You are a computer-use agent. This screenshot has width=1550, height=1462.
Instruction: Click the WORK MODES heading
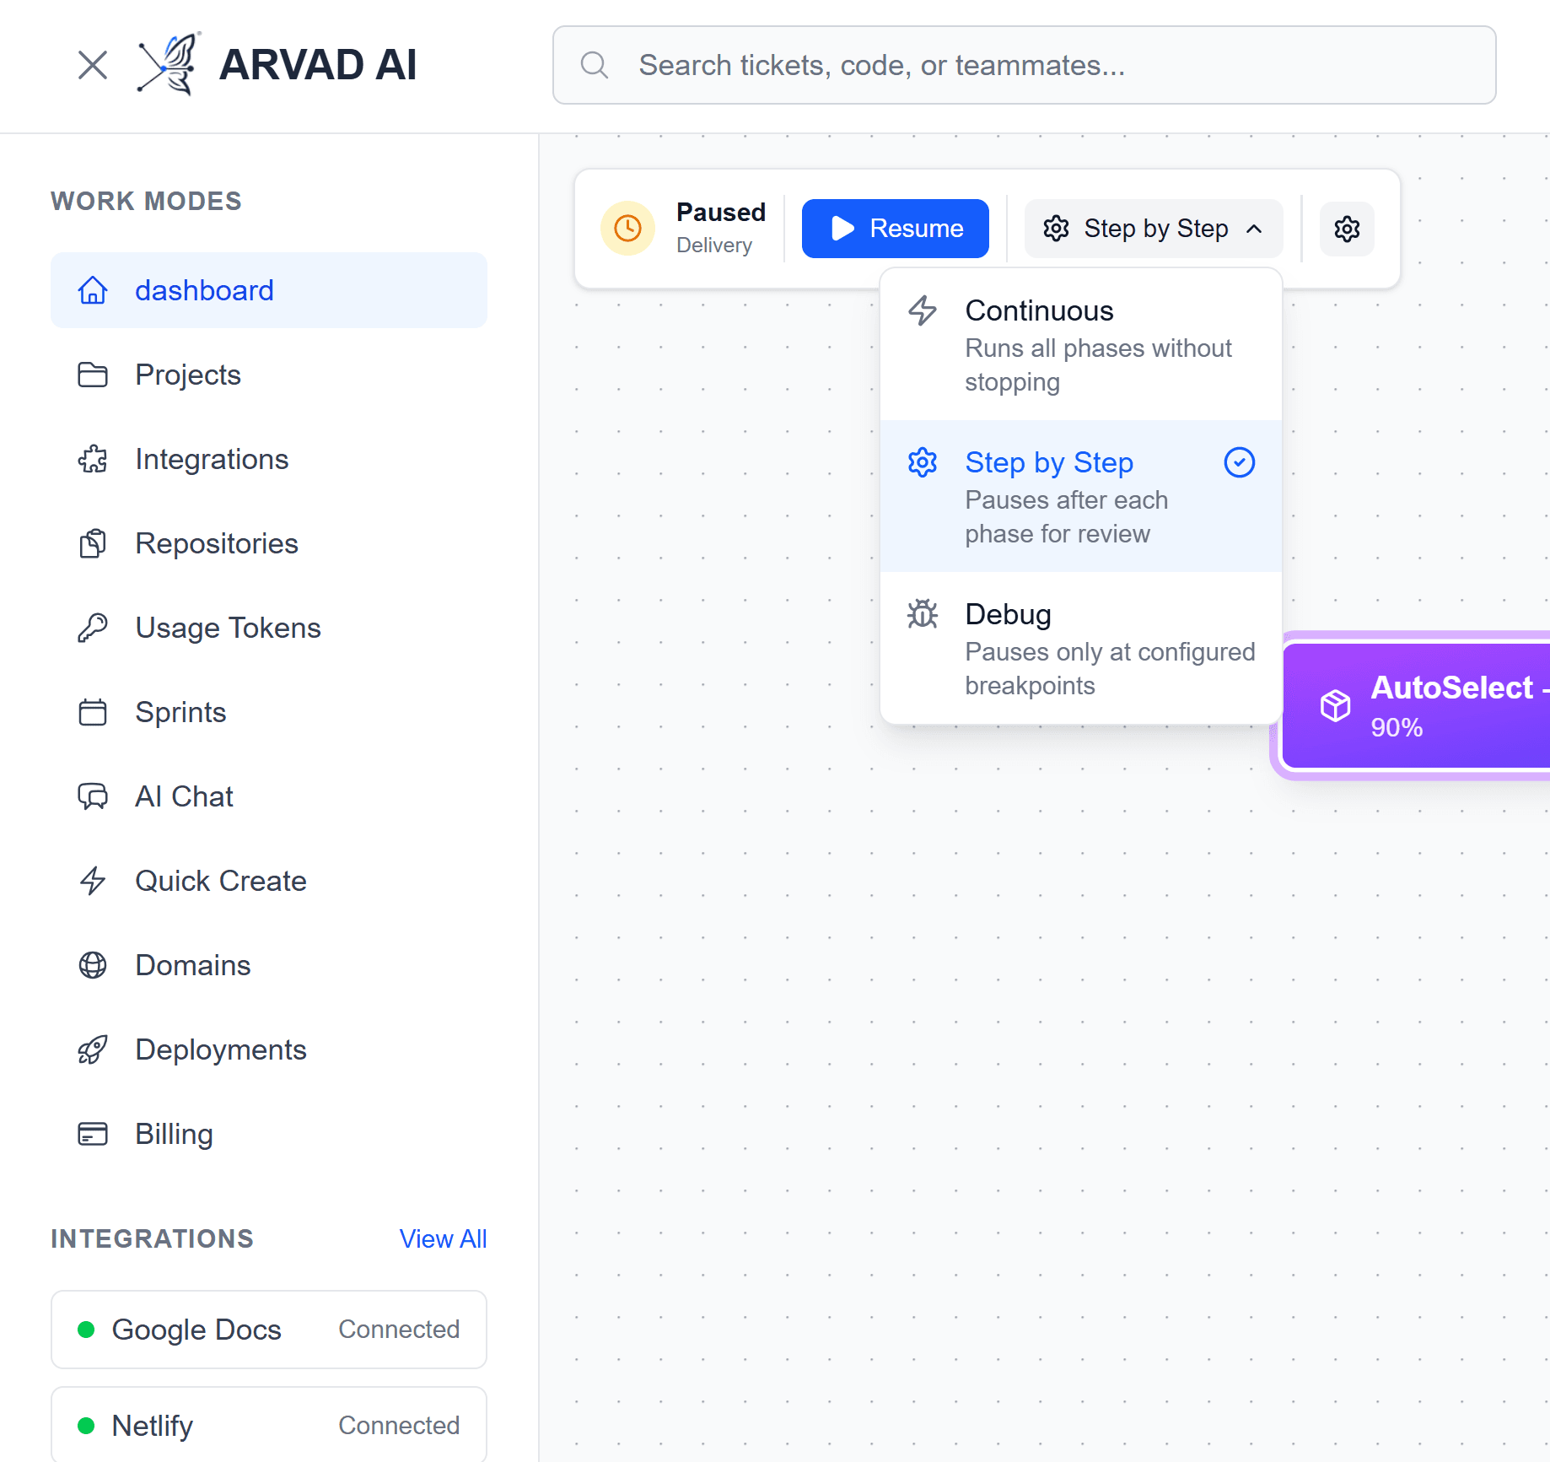pos(146,201)
